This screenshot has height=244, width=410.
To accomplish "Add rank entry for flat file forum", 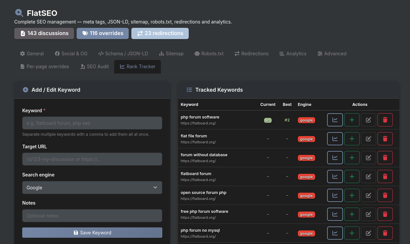I will pyautogui.click(x=352, y=139).
